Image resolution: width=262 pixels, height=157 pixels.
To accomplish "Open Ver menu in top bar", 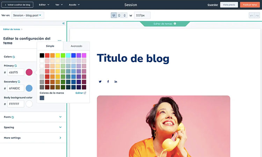I will (59, 5).
